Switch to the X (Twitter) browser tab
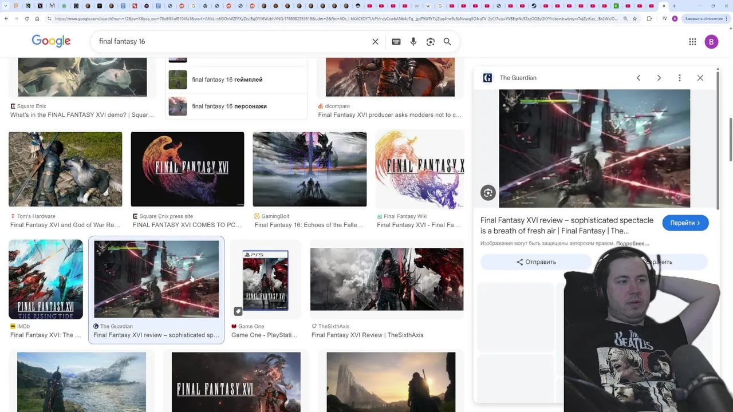This screenshot has width=733, height=412. (x=40, y=6)
